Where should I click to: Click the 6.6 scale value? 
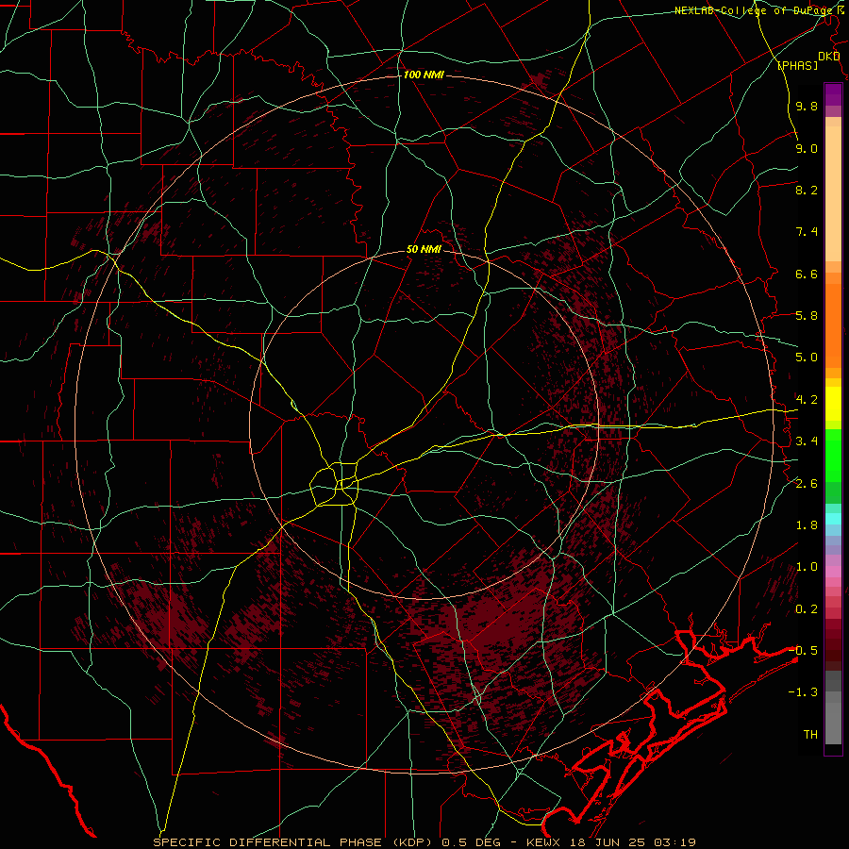click(807, 274)
